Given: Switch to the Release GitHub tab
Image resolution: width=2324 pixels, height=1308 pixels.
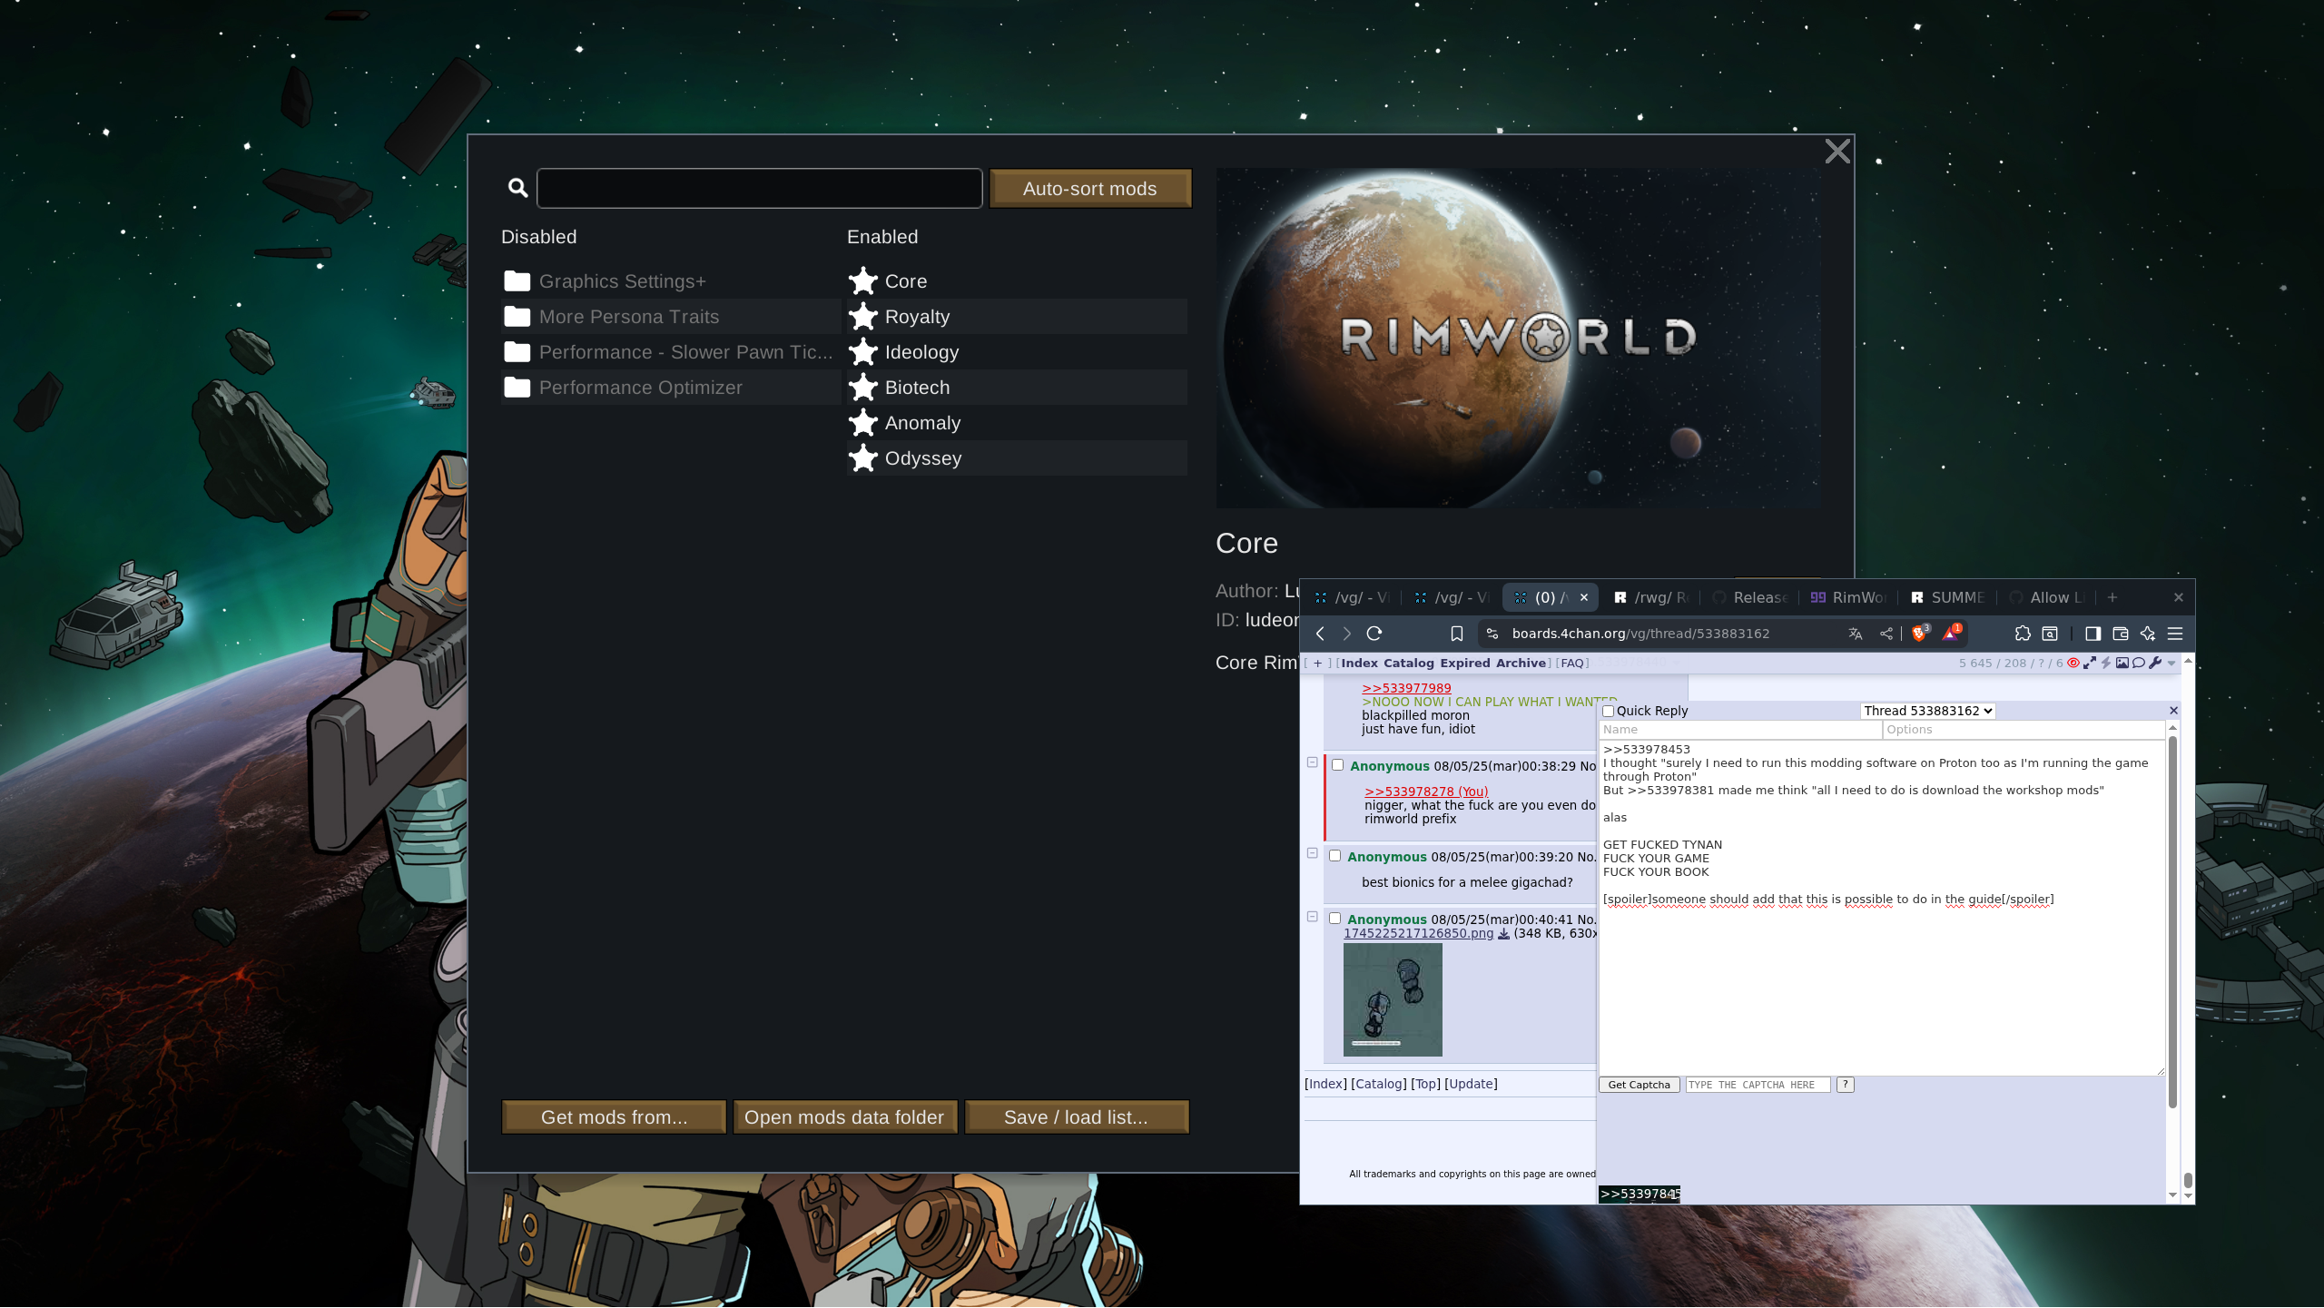Looking at the screenshot, I should (x=1750, y=597).
